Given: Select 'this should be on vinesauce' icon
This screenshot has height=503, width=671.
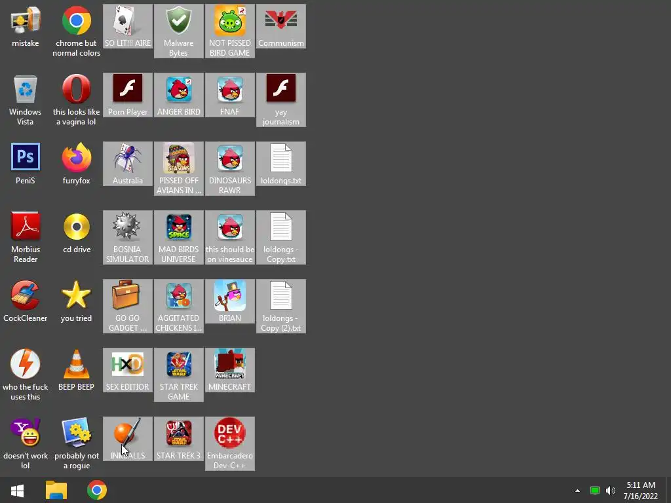Looking at the screenshot, I should pyautogui.click(x=230, y=237).
